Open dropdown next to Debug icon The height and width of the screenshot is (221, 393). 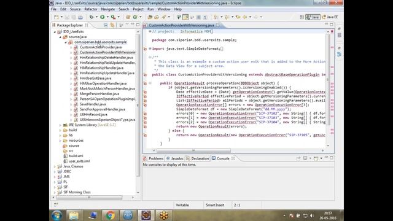(x=96, y=17)
